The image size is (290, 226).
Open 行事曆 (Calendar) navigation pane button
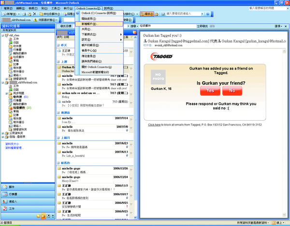tap(28, 194)
